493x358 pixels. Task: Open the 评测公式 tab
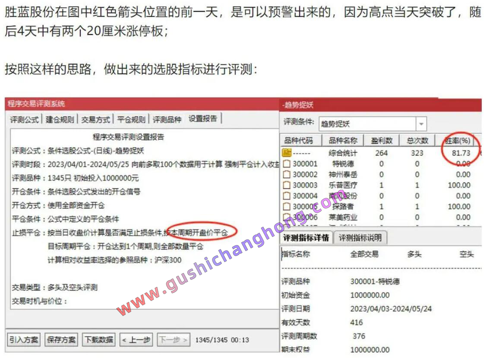(x=24, y=119)
